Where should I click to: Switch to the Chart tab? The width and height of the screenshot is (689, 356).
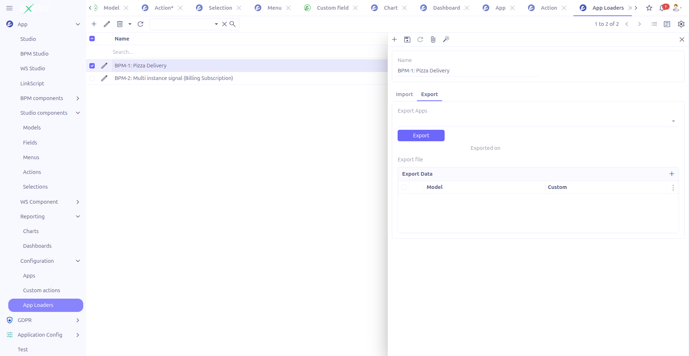(391, 8)
